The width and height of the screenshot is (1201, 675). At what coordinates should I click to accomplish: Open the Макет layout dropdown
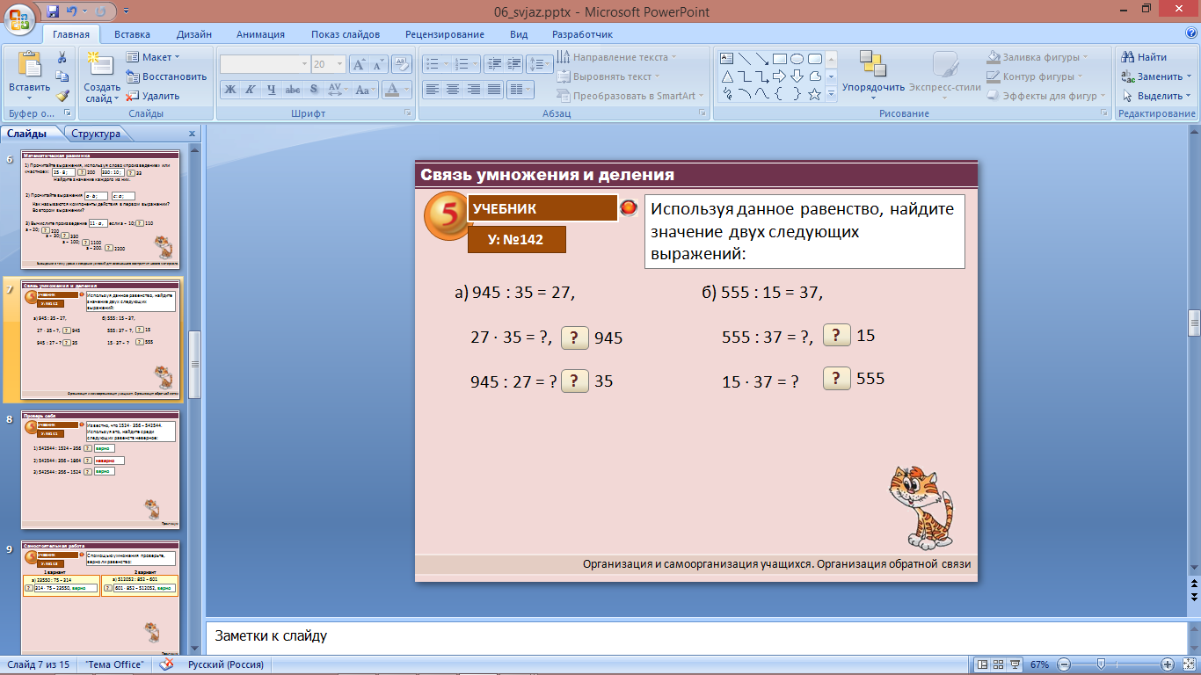(x=152, y=57)
